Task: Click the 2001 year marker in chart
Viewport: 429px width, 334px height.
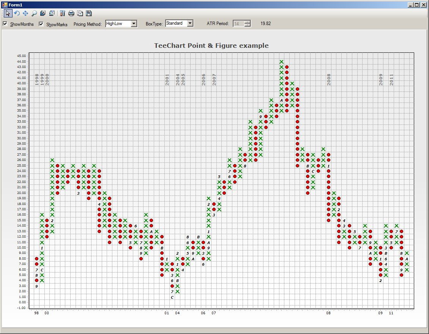Action: click(x=167, y=80)
